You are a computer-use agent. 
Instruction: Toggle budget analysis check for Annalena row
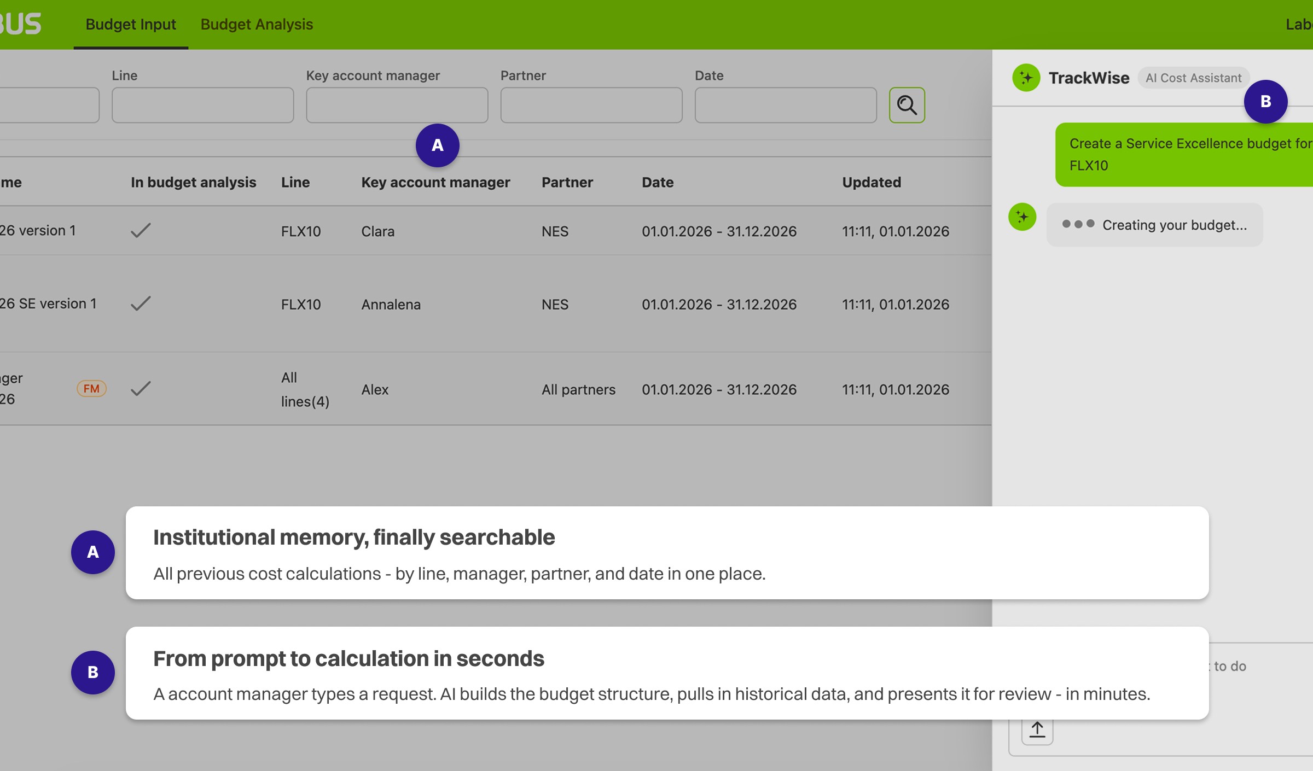click(x=141, y=303)
